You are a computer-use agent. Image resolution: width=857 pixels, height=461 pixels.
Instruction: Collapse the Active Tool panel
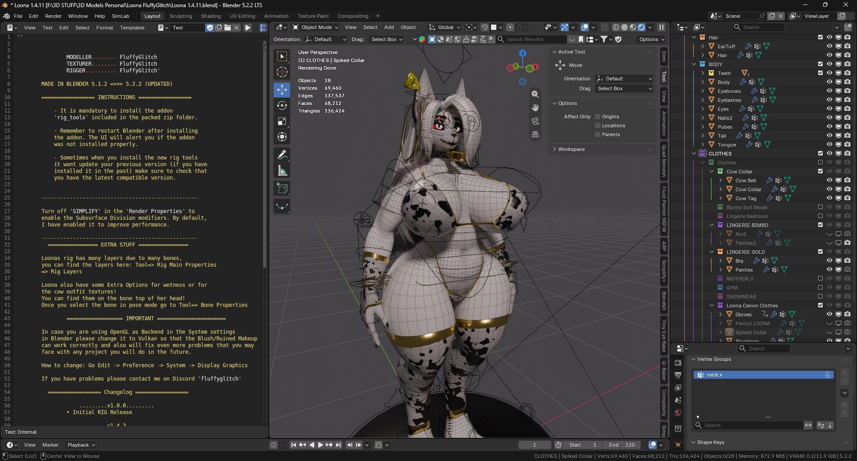[x=555, y=52]
